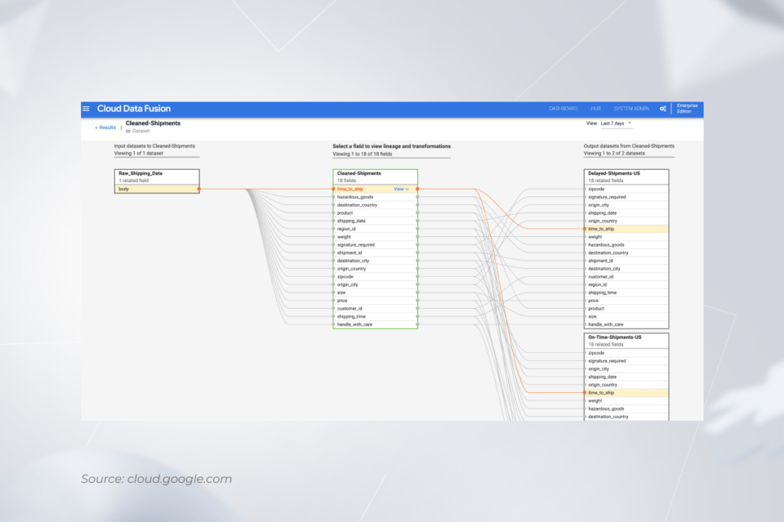Click the Cloud Data Fusion home logo

point(133,109)
